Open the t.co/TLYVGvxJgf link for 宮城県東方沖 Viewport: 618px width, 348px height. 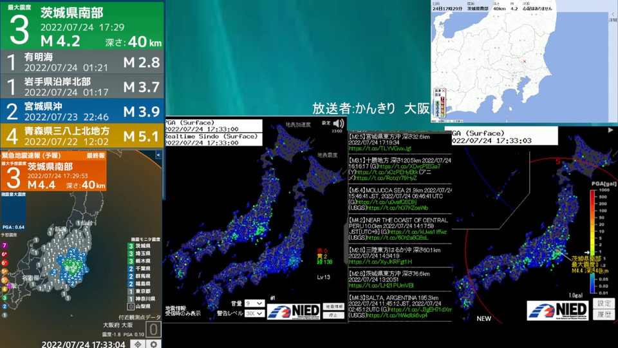(380, 148)
